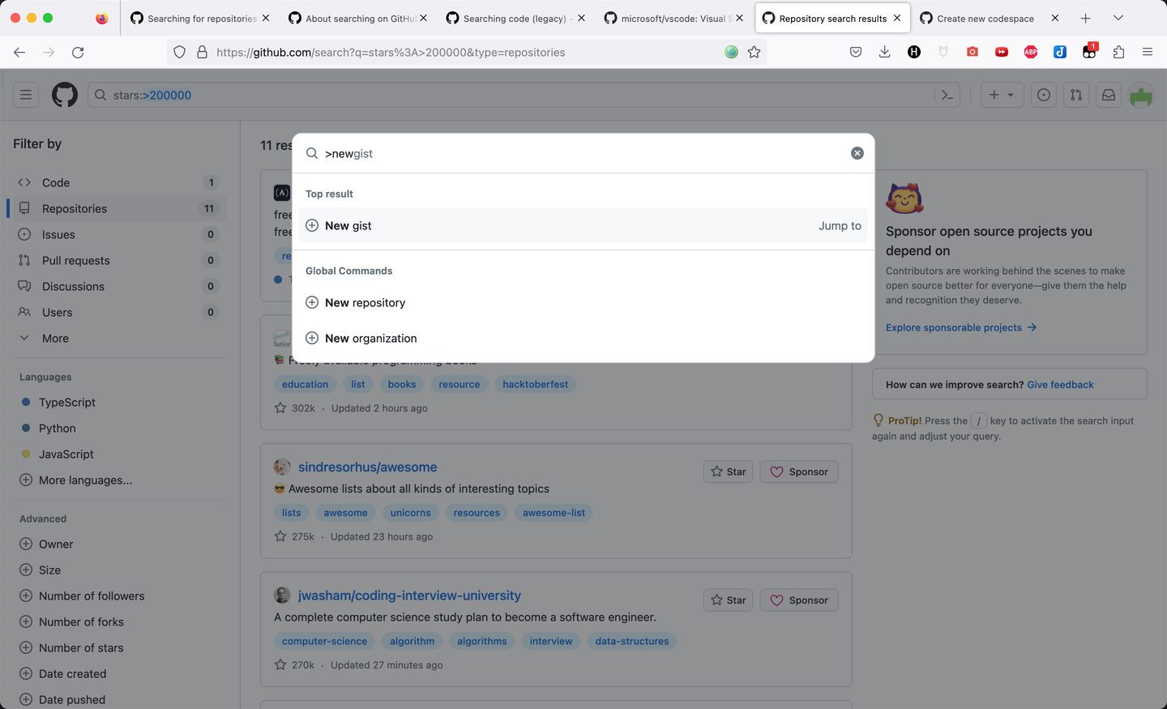Open Firefox downloads icon
This screenshot has width=1167, height=709.
[x=885, y=52]
